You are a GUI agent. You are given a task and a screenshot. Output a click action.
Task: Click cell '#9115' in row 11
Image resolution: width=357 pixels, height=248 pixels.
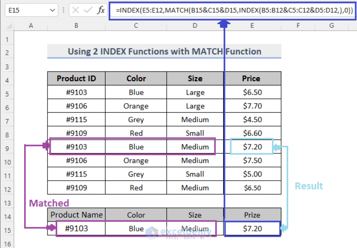[76, 174]
